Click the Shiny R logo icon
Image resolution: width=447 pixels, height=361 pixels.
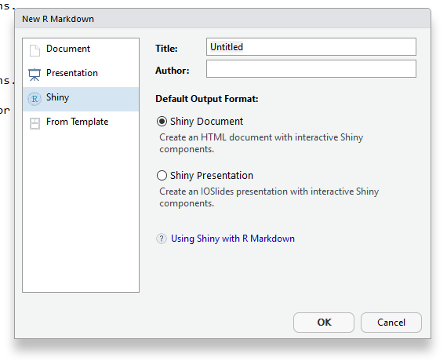point(35,99)
